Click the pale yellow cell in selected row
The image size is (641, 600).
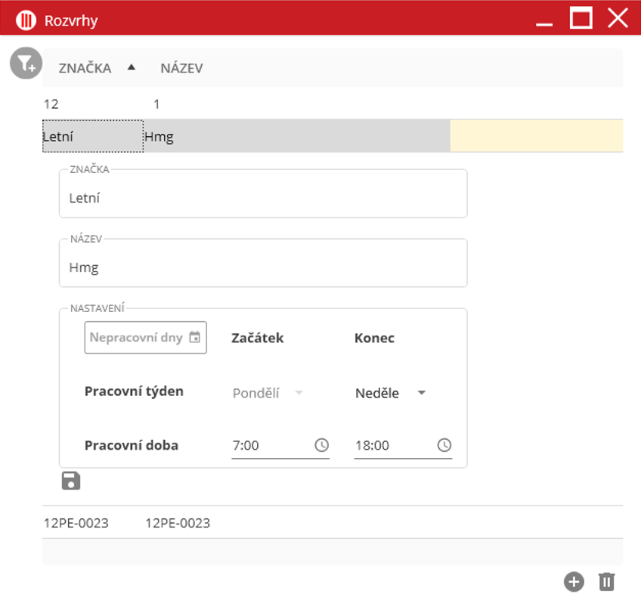pos(535,136)
